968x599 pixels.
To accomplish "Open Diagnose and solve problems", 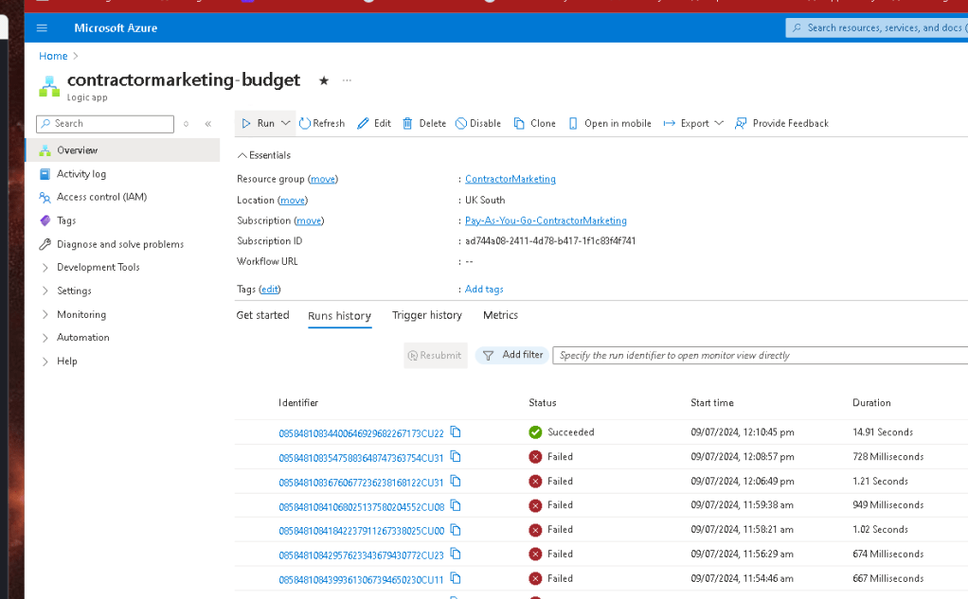I will (122, 244).
